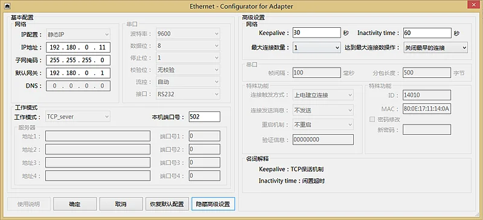Toggle the 密码修改 checkbox

click(372, 120)
